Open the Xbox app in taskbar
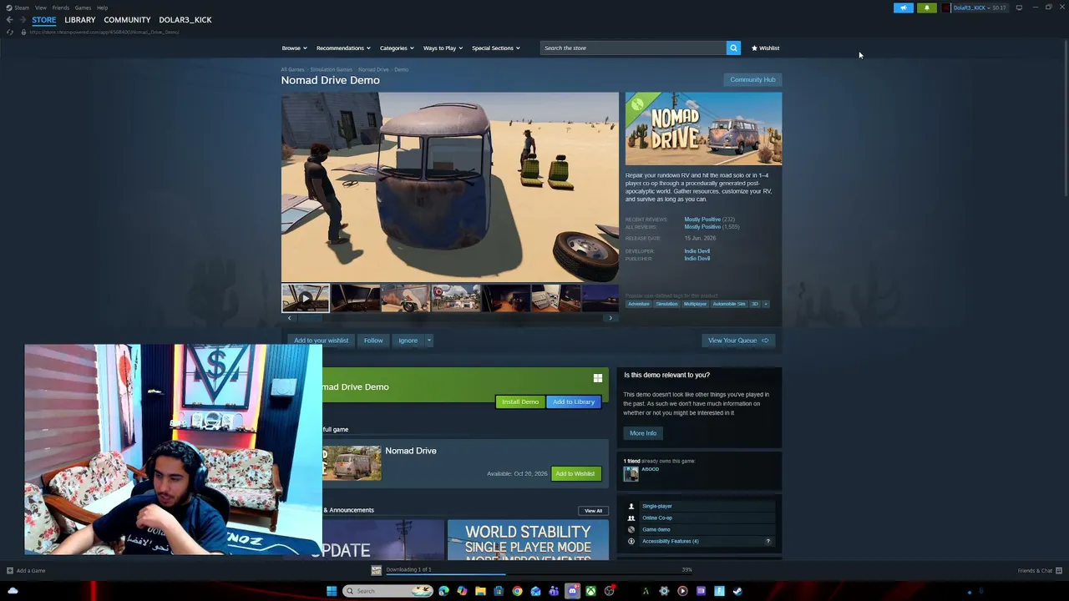This screenshot has width=1069, height=601. pyautogui.click(x=590, y=591)
